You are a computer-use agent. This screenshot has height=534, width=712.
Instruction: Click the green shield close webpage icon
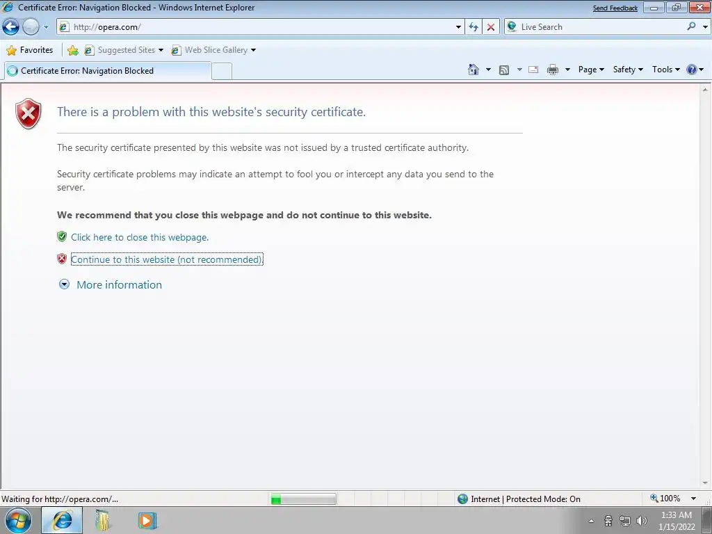(x=62, y=236)
